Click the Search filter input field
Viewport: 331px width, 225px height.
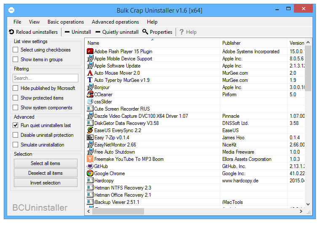tap(45, 78)
